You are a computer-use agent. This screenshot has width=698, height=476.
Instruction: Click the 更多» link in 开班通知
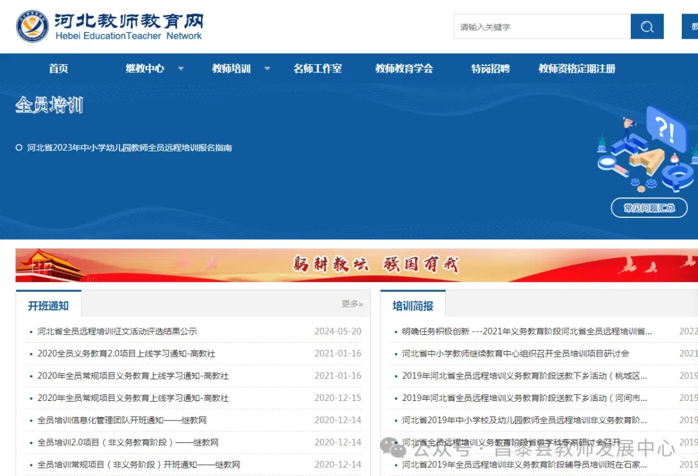(x=352, y=304)
